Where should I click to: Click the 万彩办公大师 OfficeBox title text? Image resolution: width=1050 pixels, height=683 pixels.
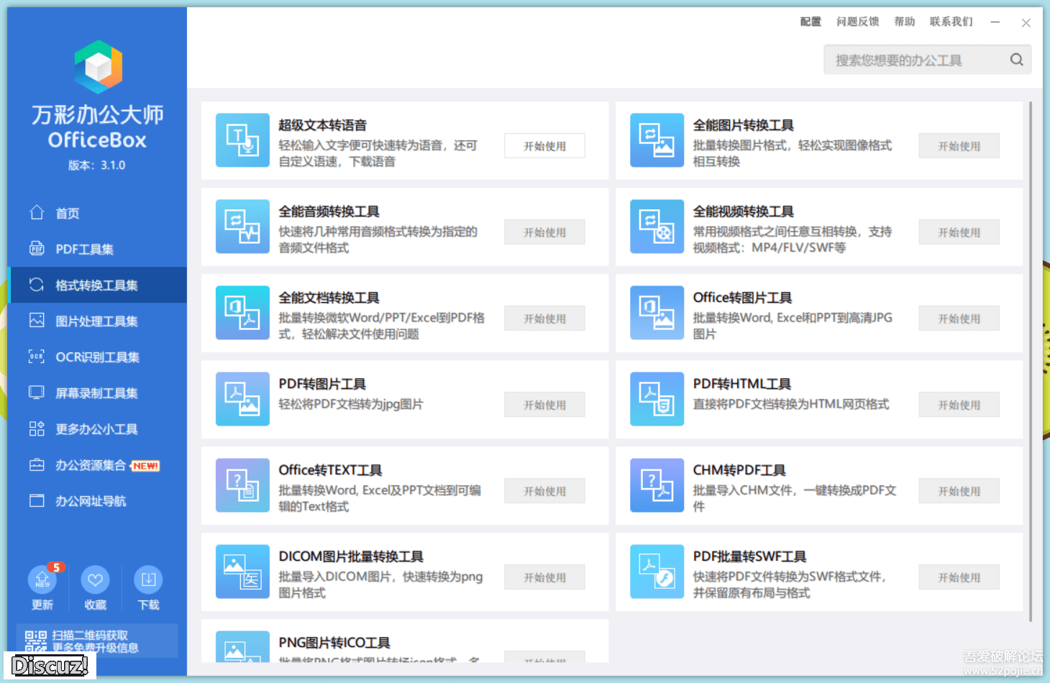(x=97, y=127)
